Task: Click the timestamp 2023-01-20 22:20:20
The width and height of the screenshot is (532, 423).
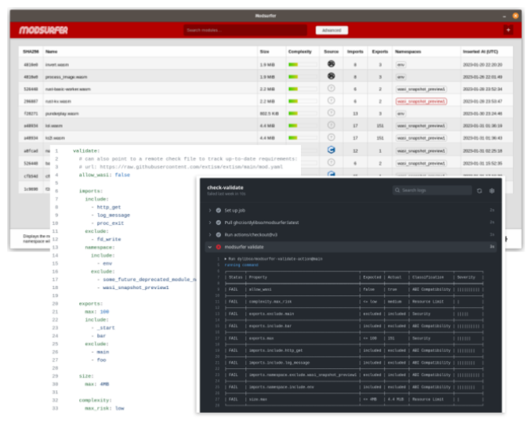Action: (483, 64)
